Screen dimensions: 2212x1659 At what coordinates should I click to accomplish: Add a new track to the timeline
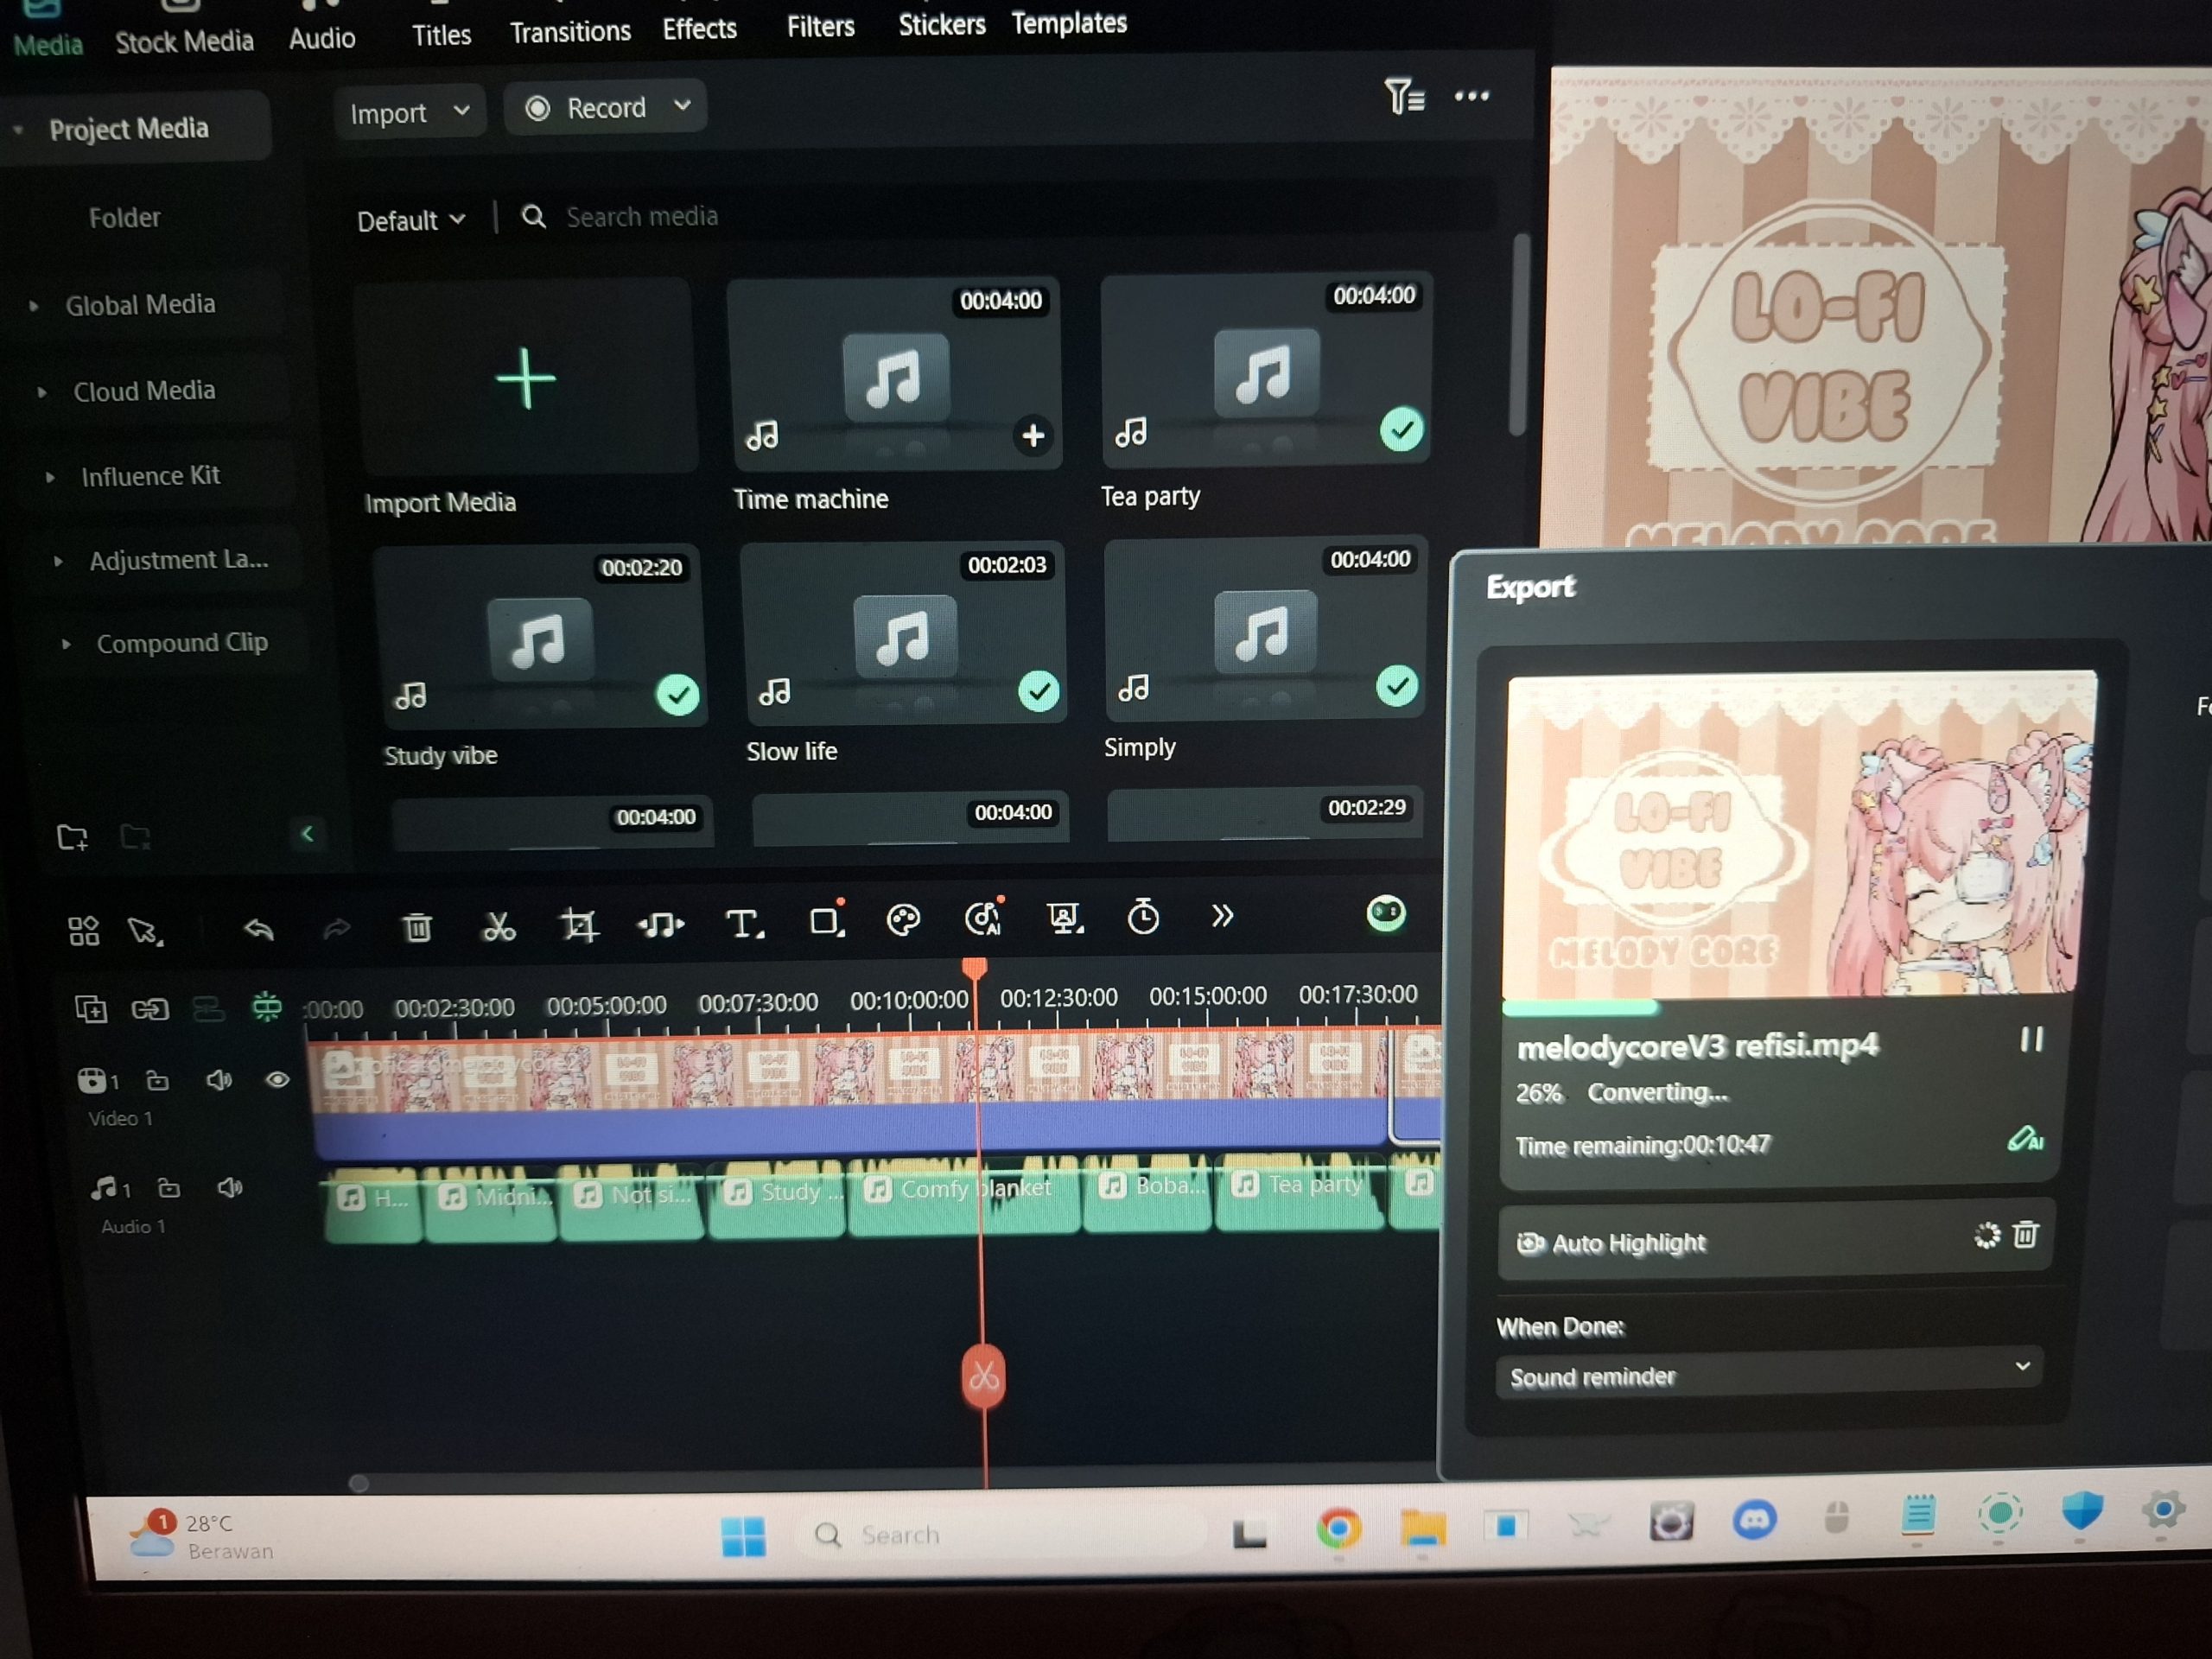[91, 1010]
